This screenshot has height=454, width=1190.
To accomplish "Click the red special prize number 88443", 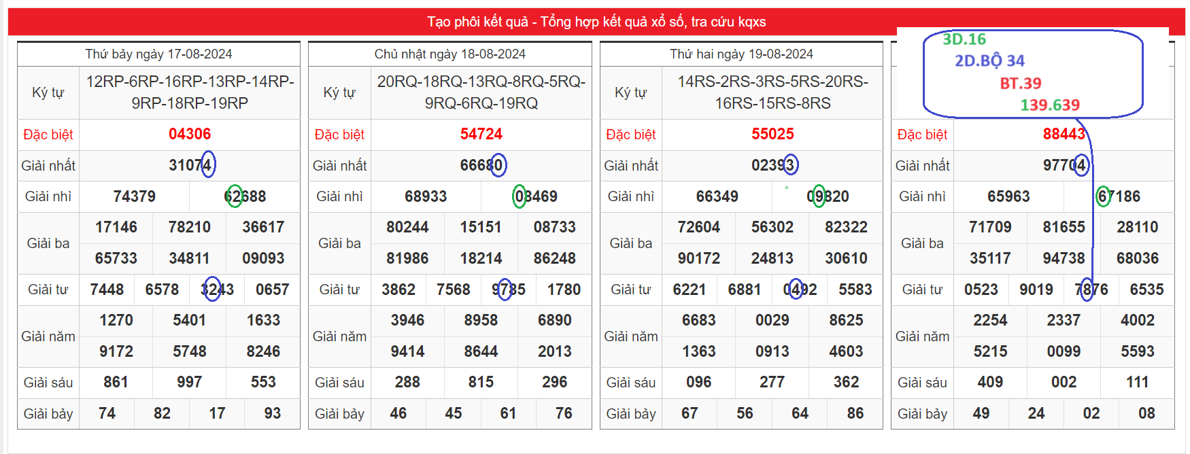I will tap(1064, 134).
